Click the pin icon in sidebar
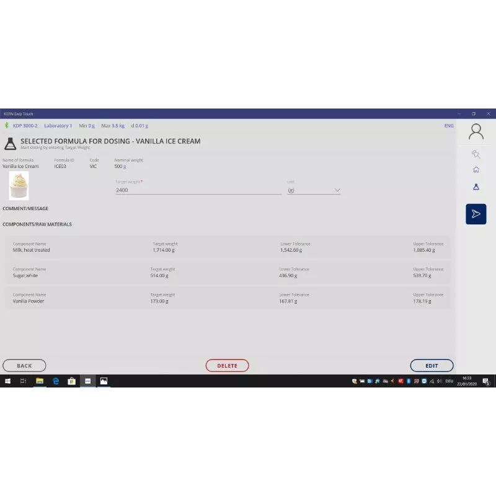 pos(476,154)
